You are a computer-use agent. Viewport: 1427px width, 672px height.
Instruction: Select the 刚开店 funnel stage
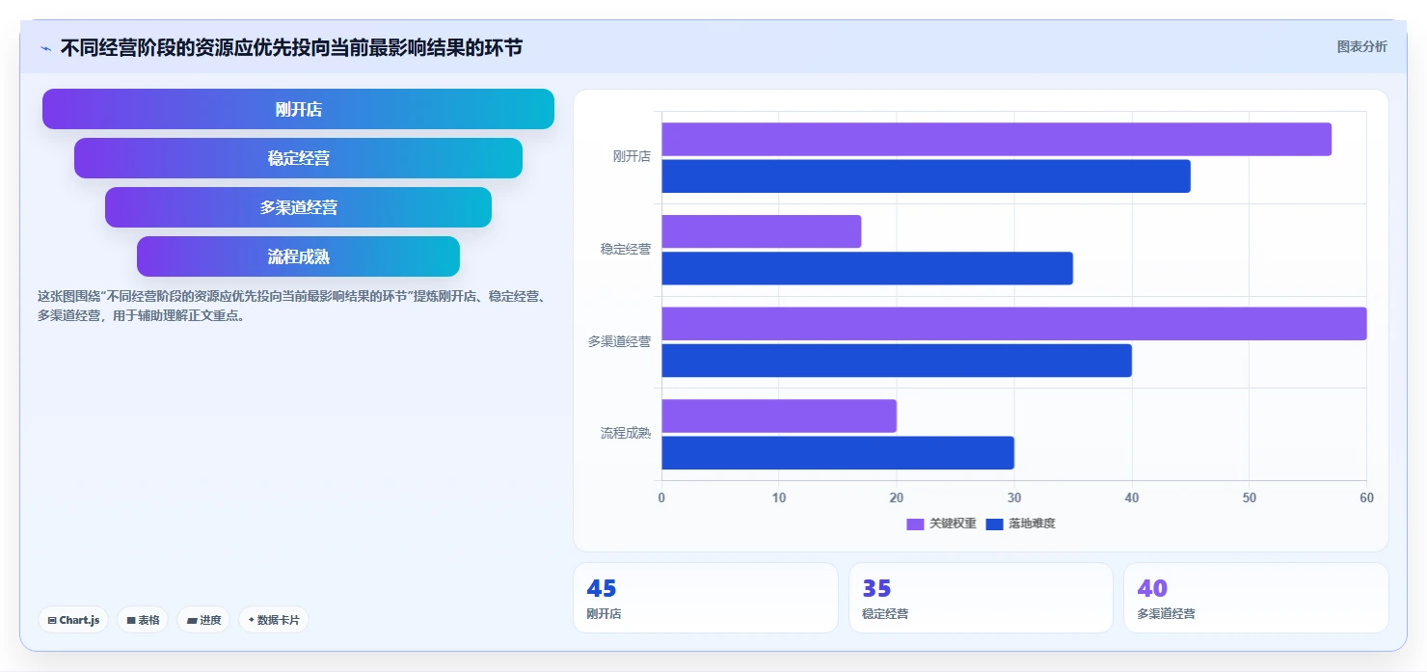click(298, 109)
